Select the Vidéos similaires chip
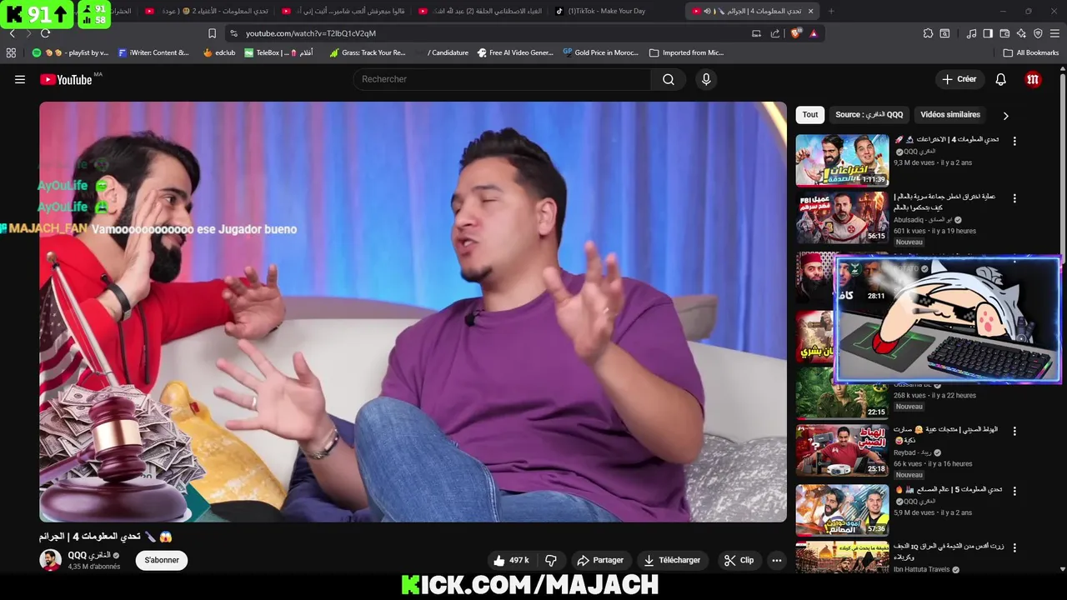1067x600 pixels. coord(950,115)
